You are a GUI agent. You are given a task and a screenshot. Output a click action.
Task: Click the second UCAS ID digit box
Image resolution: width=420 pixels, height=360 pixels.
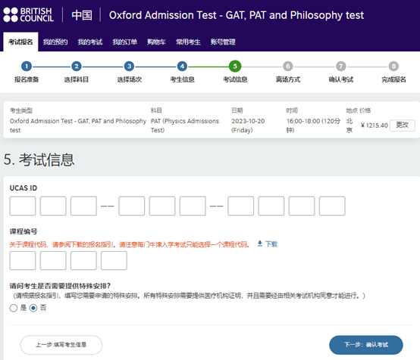point(53,206)
